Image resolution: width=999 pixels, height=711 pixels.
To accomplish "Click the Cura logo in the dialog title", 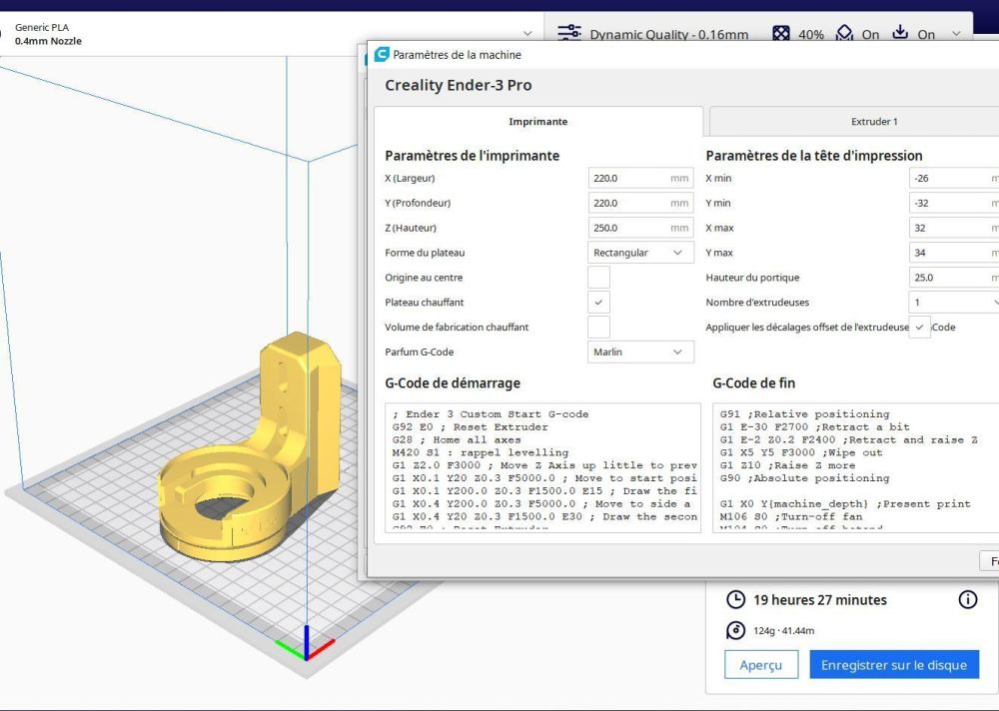I will pyautogui.click(x=382, y=54).
